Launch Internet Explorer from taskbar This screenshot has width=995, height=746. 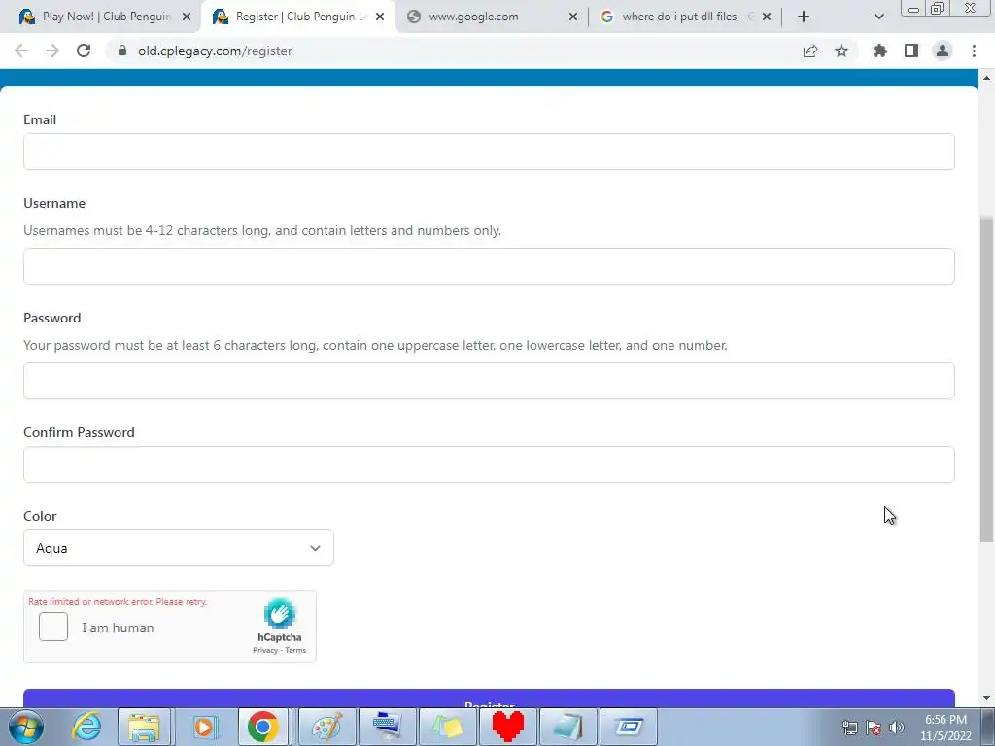[x=86, y=727]
